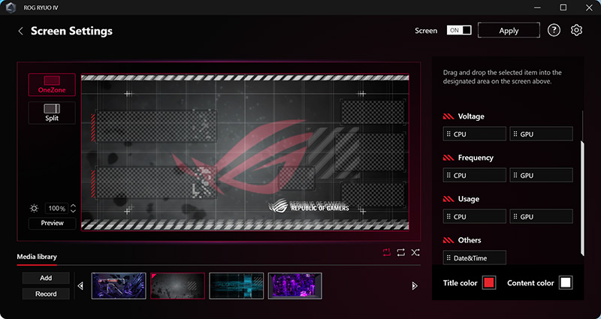601x319 pixels.
Task: Select the OneZone layout option
Action: (x=52, y=85)
